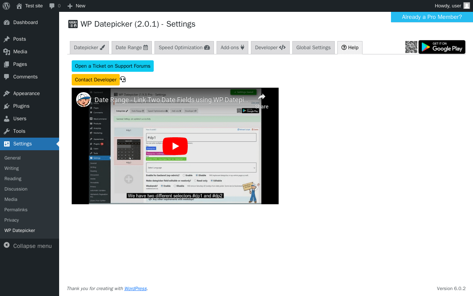Screen dimensions: 473x296
Task: Click the headset support icon
Action: 123,80
